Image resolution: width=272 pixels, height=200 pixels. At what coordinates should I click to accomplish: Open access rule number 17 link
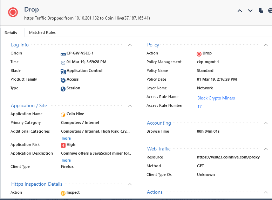point(199,107)
